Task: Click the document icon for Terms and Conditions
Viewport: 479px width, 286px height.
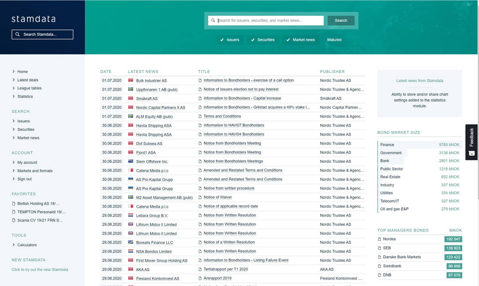Action: (x=200, y=116)
